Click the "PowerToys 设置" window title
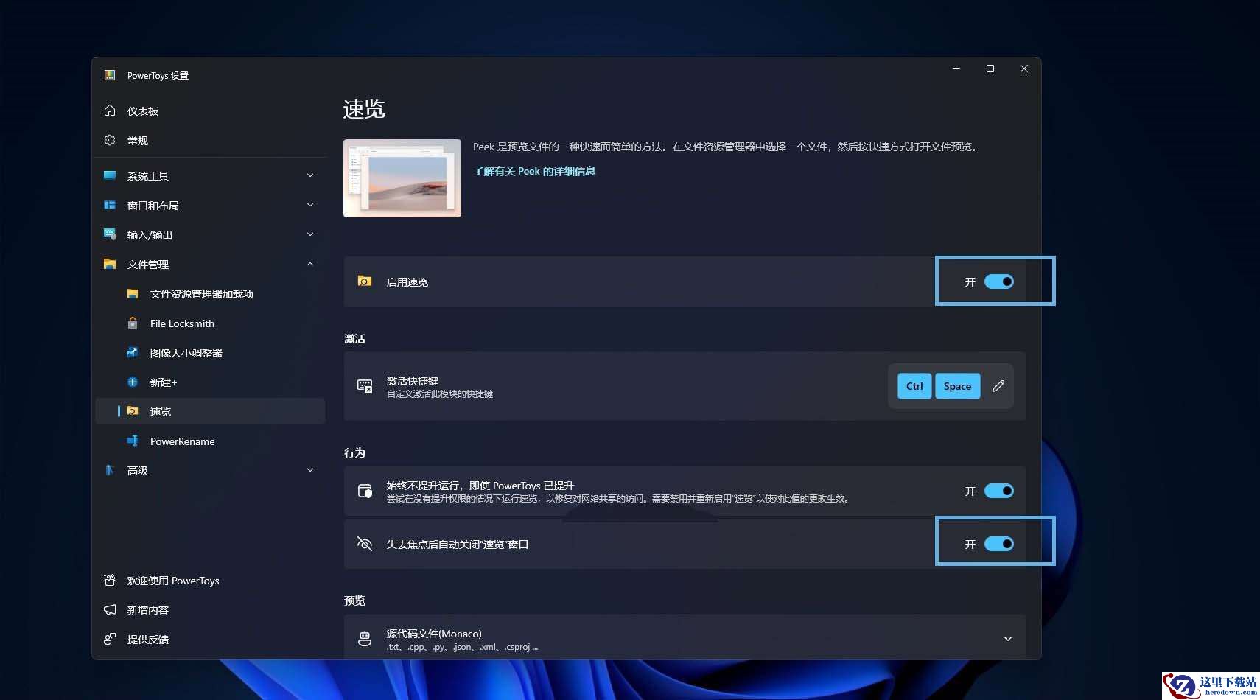This screenshot has width=1260, height=700. [158, 75]
